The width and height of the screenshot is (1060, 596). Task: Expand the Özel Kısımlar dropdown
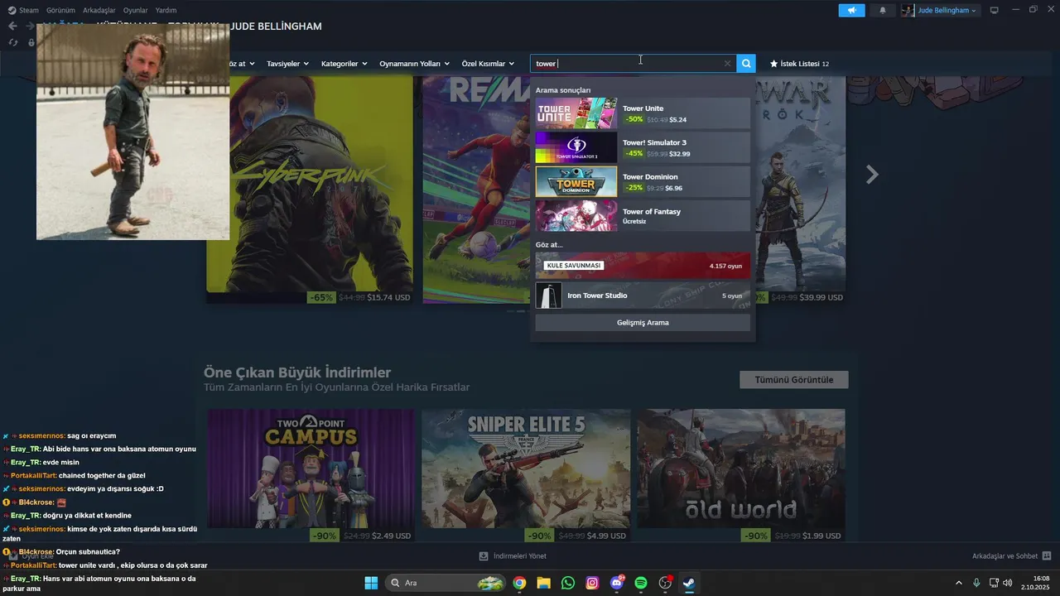[488, 64]
